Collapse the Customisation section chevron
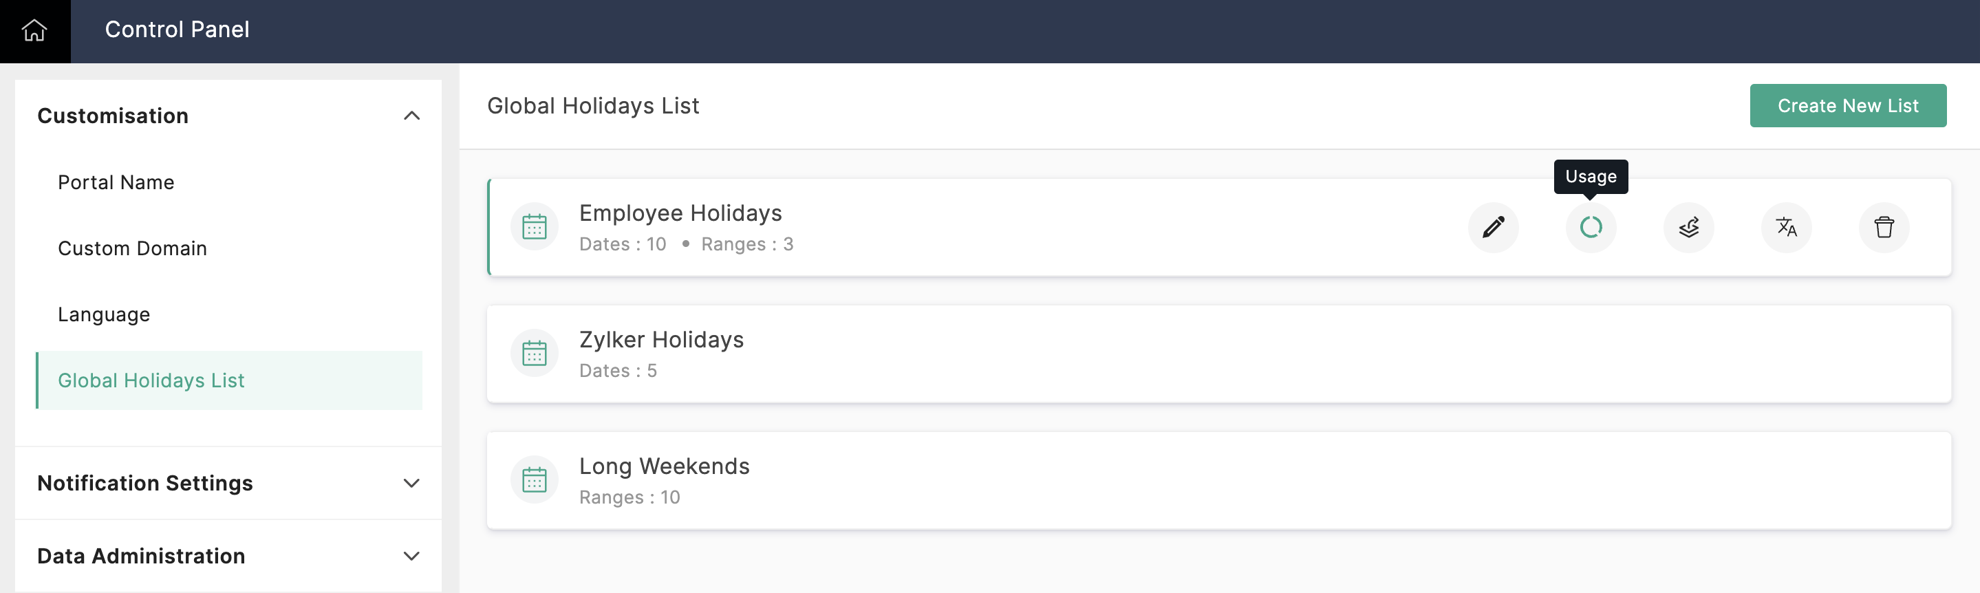1980x593 pixels. 411,116
